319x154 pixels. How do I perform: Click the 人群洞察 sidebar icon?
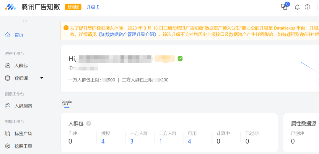coord(7,106)
